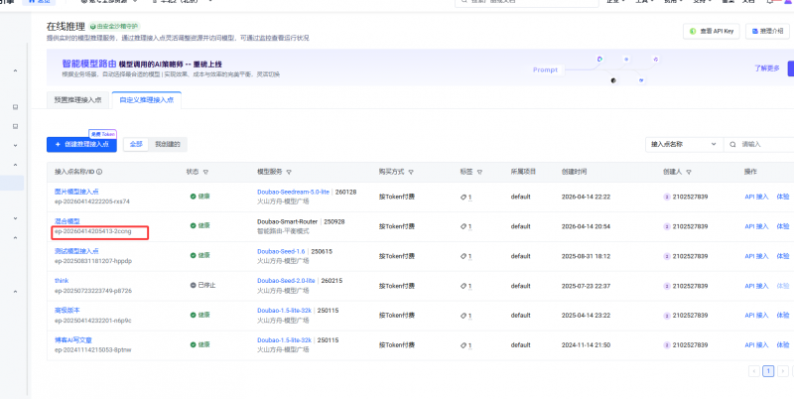Click the 创建推理接入点 button
794x399 pixels.
click(x=81, y=144)
